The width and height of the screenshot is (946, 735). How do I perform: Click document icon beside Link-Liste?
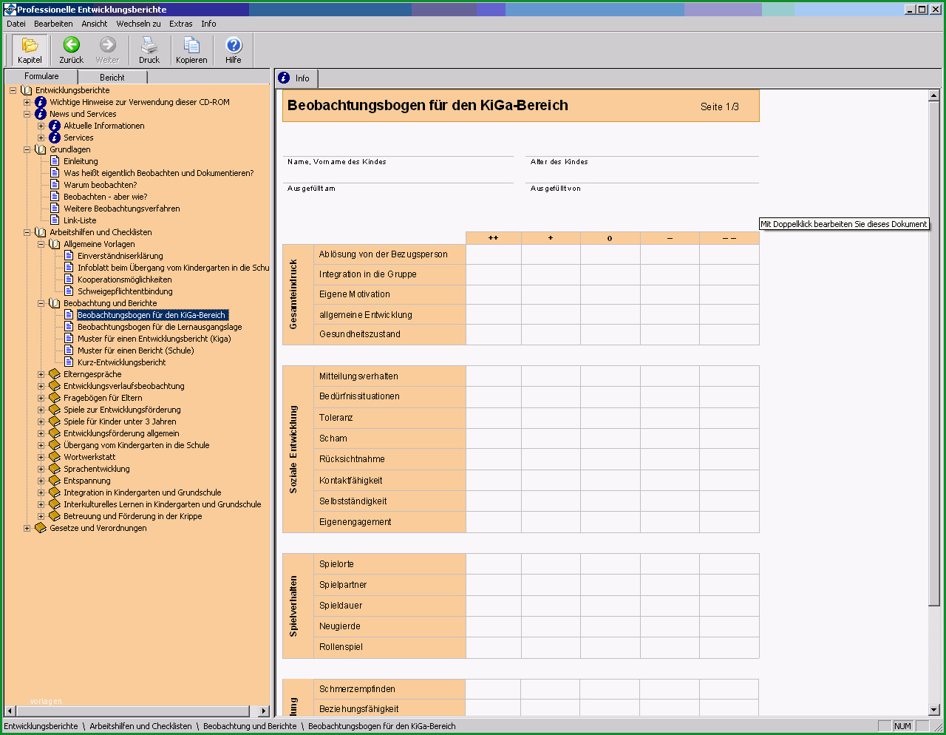click(55, 220)
